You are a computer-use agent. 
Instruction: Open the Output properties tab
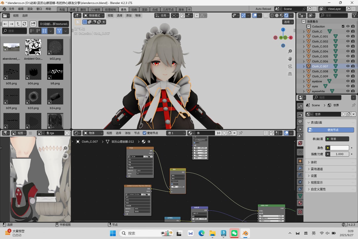pos(300,122)
